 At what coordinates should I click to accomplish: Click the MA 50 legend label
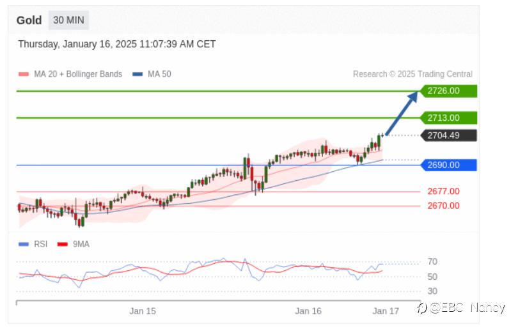point(159,74)
